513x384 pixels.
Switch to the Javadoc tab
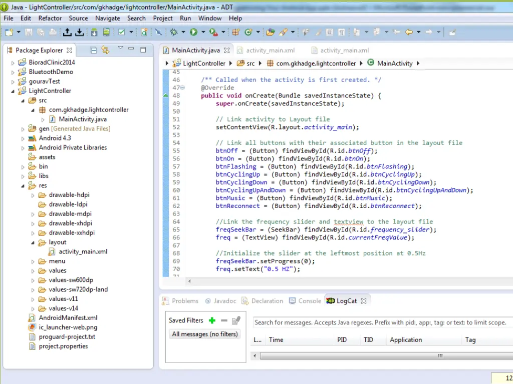coord(220,300)
